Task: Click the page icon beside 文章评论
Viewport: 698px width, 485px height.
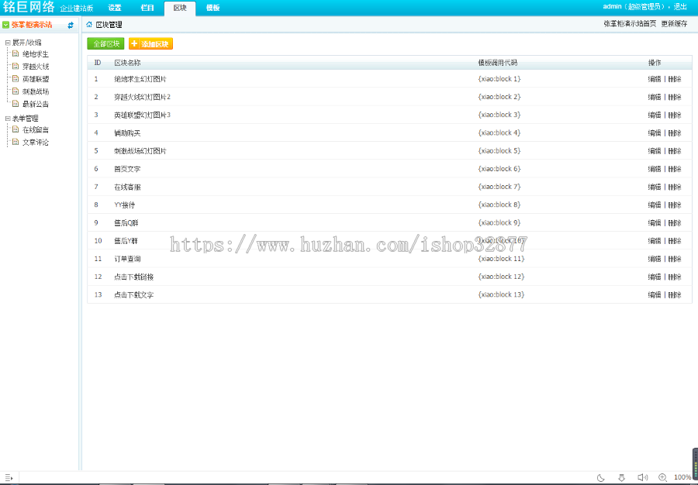Action: [x=16, y=142]
